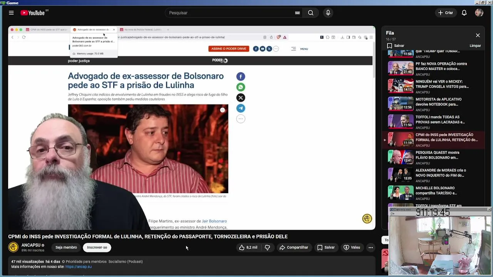The image size is (493, 277).
Task: Click the Poder360 header YouTube icon
Action: point(262,49)
